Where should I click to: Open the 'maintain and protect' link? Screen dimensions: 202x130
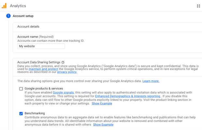pos(44,69)
